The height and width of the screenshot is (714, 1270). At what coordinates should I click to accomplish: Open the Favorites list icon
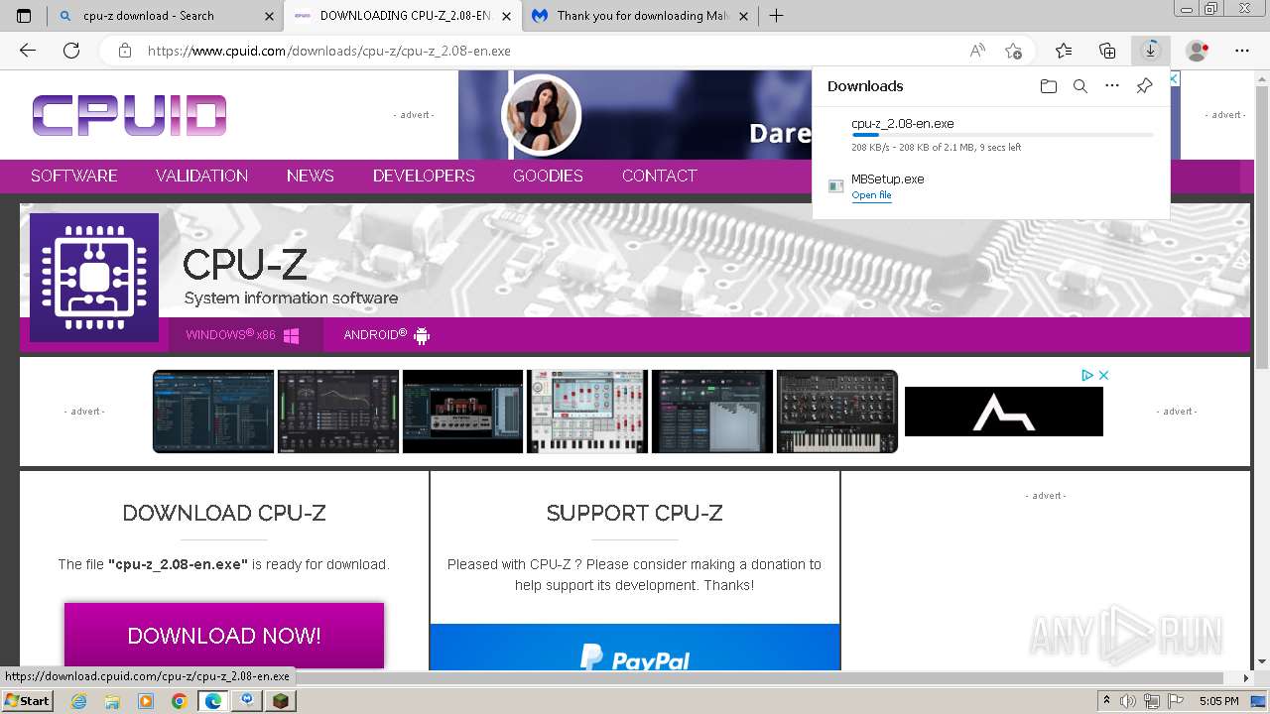(1064, 51)
